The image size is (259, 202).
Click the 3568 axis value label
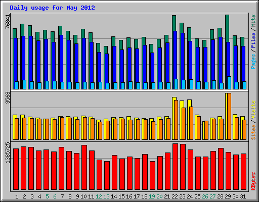[8, 97]
